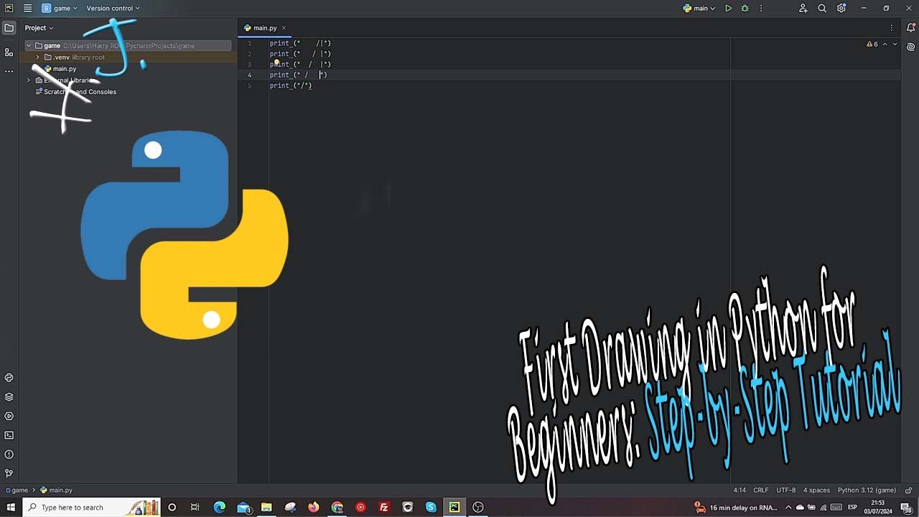919x517 pixels.
Task: Click line number 5 in editor gutter
Action: coord(250,85)
